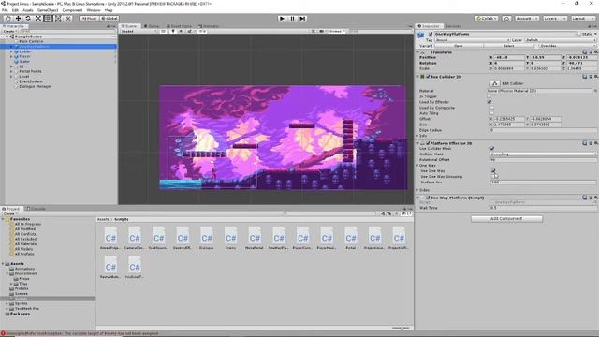Select the OneWayPla C# script file
599x337 pixels.
click(279, 238)
